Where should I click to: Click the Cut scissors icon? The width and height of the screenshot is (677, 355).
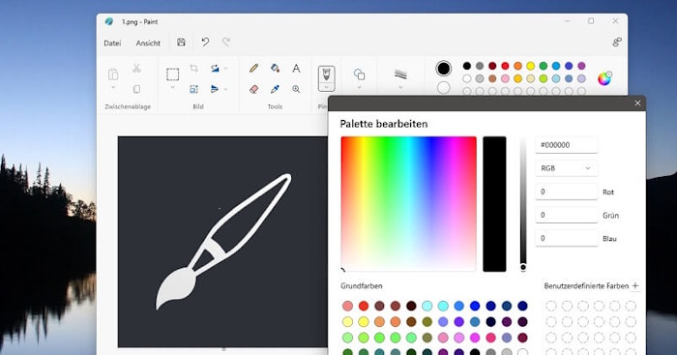(x=136, y=69)
